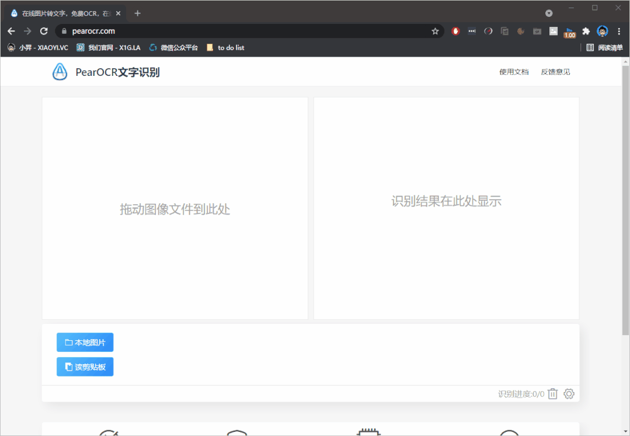Viewport: 630px width, 436px height.
Task: Click the browser back arrow
Action: coord(11,32)
